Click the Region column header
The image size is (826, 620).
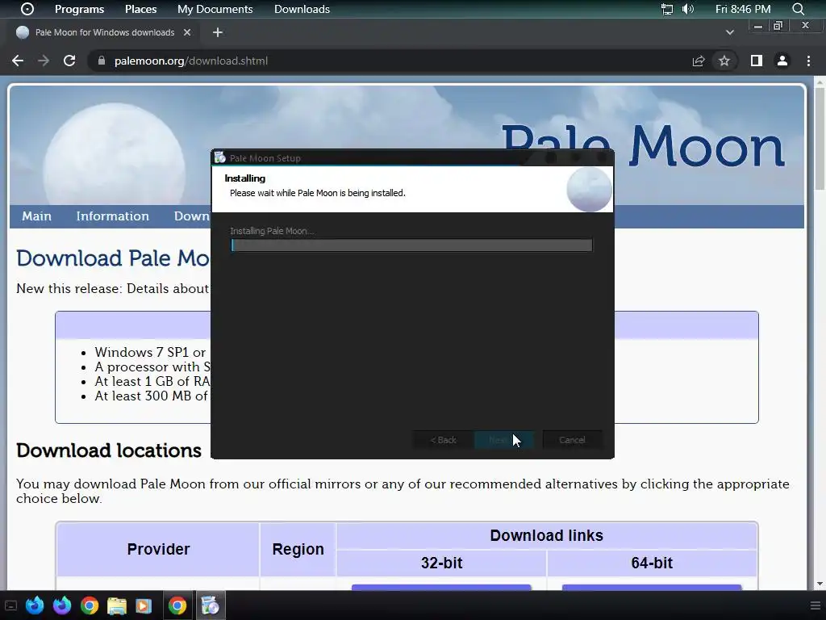point(298,549)
